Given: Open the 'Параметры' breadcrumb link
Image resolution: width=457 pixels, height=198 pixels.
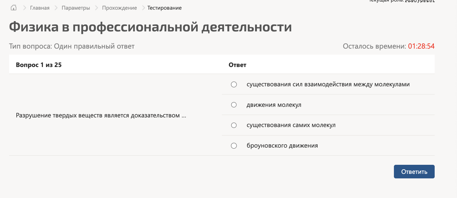Looking at the screenshot, I should [76, 8].
